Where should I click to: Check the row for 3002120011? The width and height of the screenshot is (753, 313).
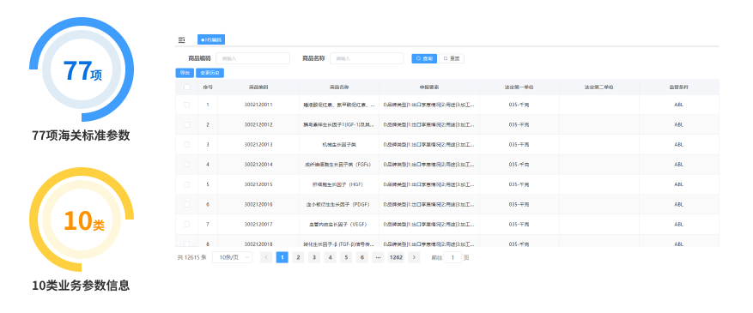[x=187, y=105]
